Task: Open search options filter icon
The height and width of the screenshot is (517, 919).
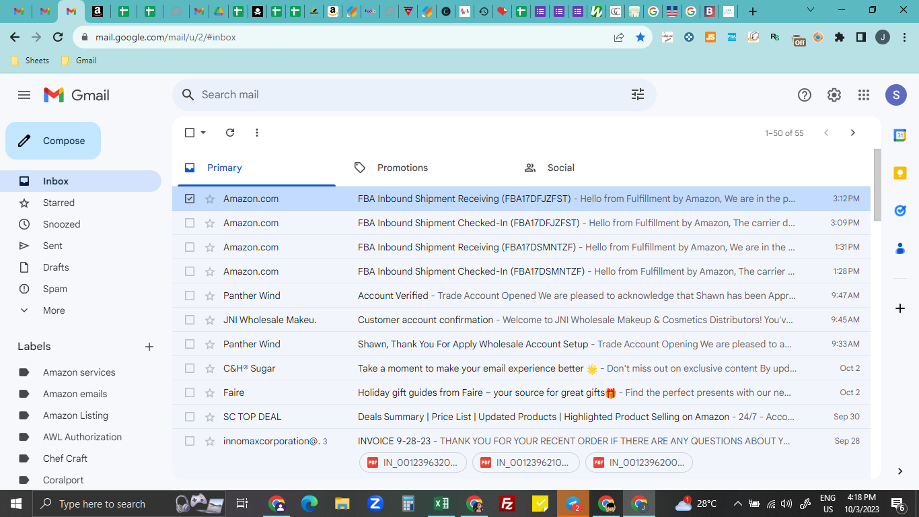Action: 638,95
